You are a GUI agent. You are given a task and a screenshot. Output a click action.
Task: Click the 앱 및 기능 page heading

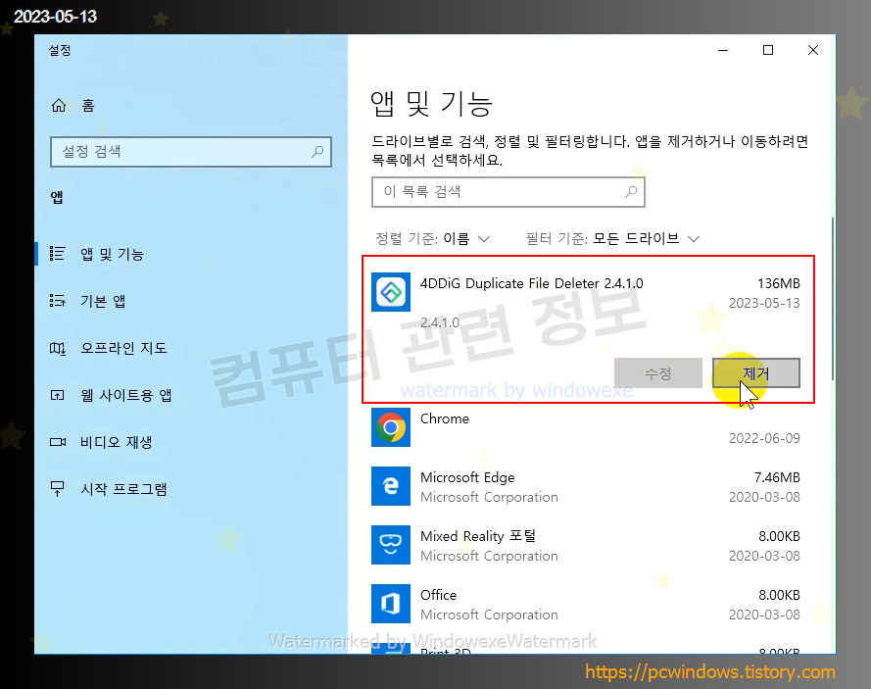[432, 104]
